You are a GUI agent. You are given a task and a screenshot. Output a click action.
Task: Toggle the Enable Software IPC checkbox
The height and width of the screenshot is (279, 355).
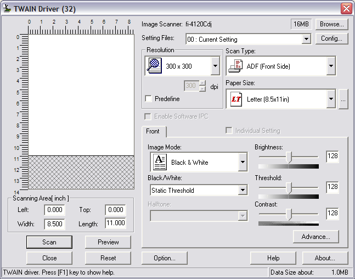[x=148, y=116]
